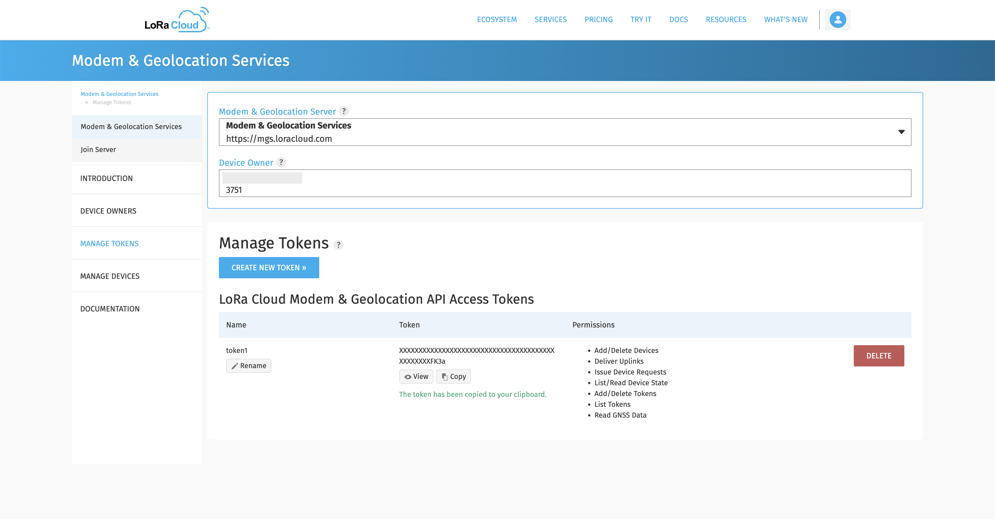This screenshot has height=519, width=995.
Task: Open the Docs menu
Action: tap(678, 20)
